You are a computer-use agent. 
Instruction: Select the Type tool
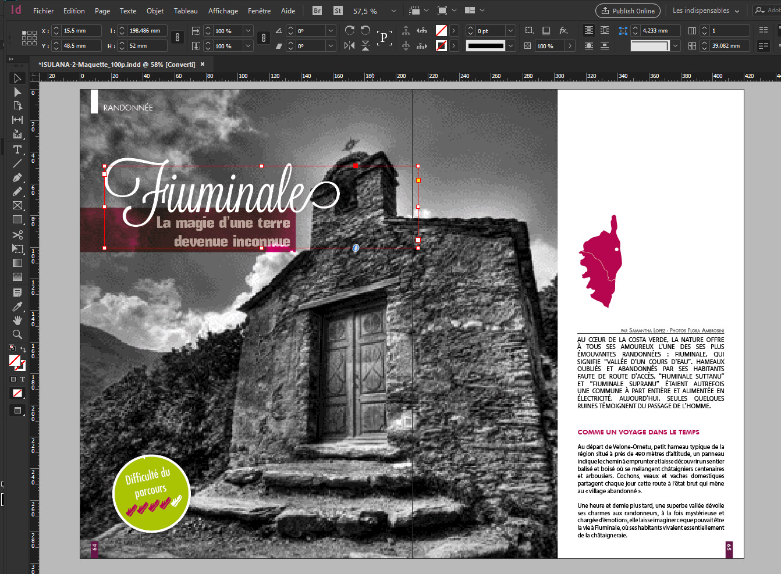[17, 150]
